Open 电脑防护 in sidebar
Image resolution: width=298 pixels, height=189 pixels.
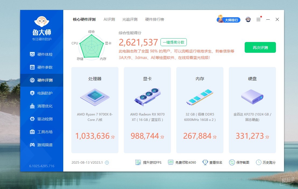[41, 93]
